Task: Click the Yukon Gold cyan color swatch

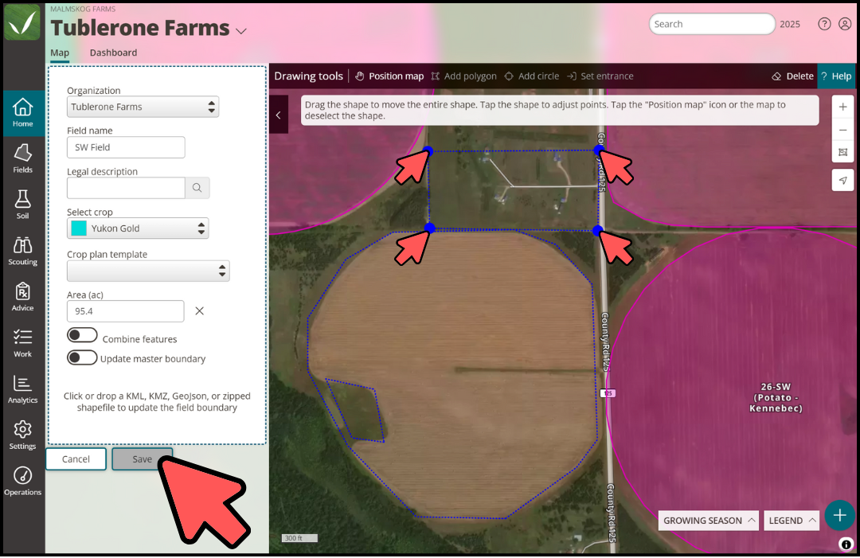Action: tap(79, 228)
